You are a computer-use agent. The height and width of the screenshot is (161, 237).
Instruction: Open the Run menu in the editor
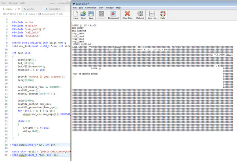(4, 3)
